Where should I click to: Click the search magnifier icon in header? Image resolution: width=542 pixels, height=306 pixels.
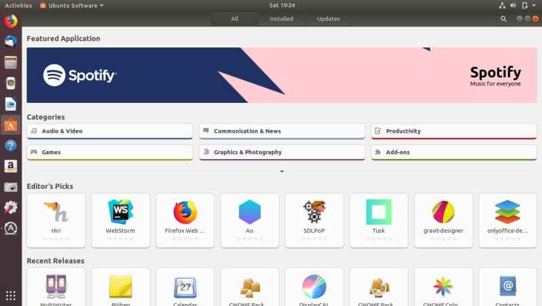click(x=503, y=19)
